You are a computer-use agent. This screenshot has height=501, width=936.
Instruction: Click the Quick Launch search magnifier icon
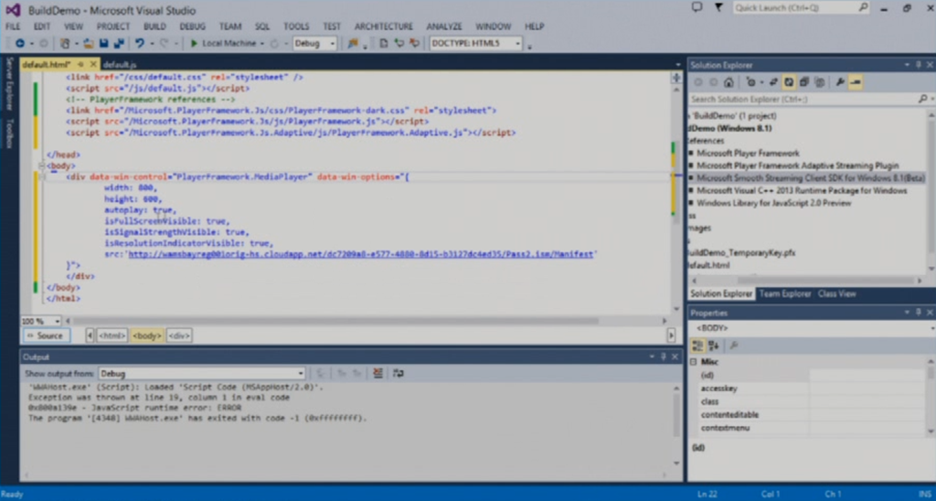[x=863, y=7]
